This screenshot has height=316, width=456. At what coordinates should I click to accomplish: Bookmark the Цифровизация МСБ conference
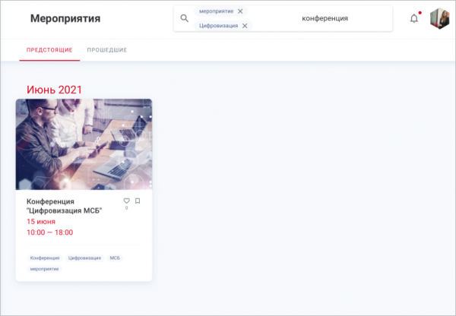pos(138,201)
